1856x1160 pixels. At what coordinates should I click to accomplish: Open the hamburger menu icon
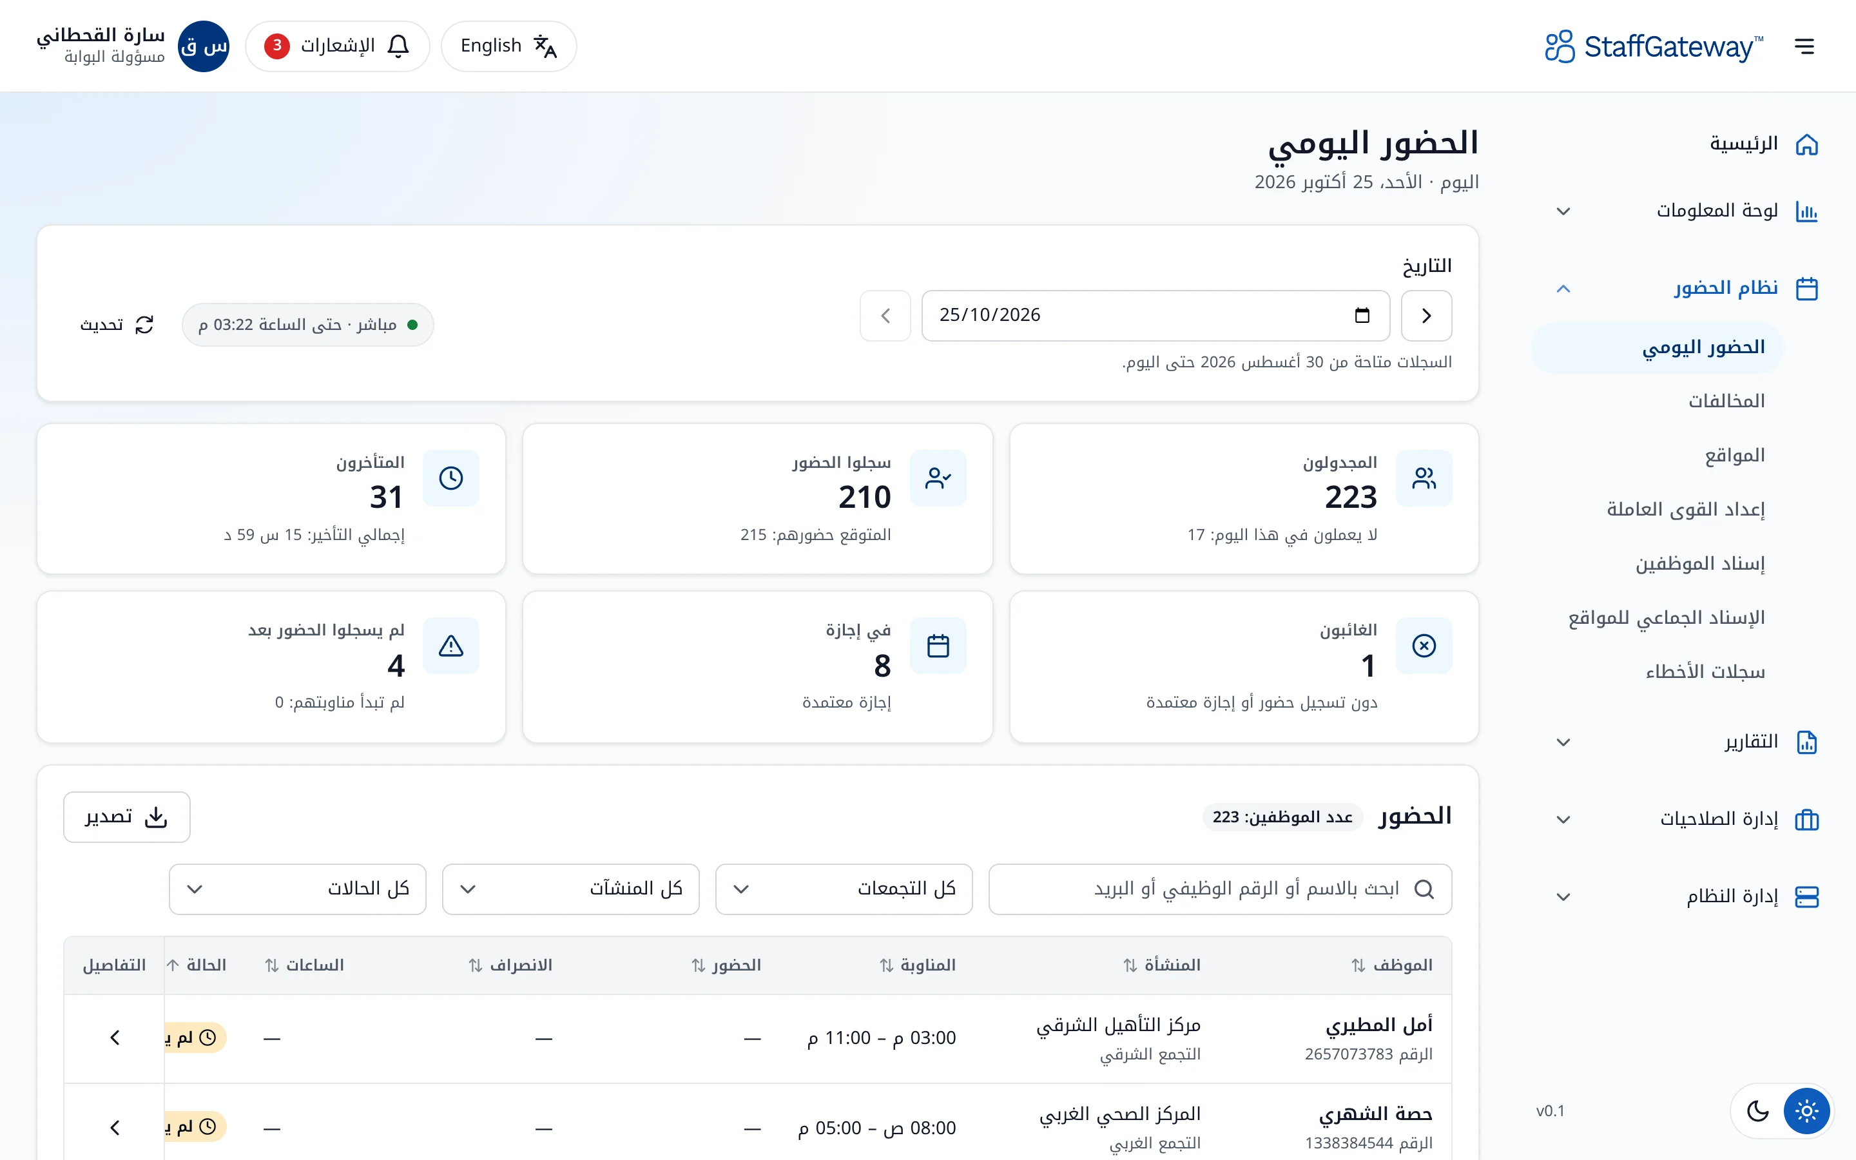point(1804,46)
